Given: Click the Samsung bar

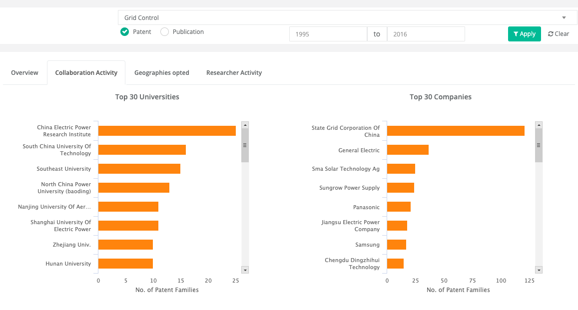Looking at the screenshot, I should pyautogui.click(x=397, y=245).
